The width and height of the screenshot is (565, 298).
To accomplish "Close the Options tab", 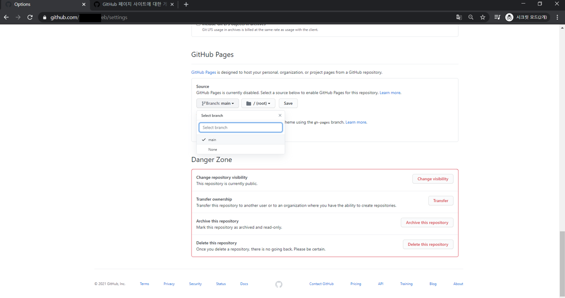I will (84, 5).
